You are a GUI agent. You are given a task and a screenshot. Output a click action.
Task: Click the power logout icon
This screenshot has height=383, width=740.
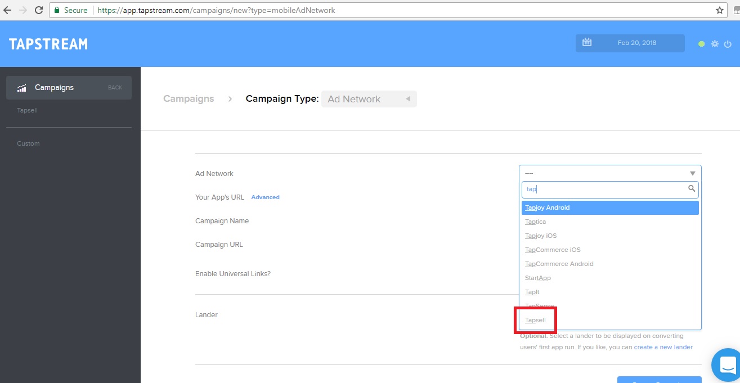pos(728,44)
